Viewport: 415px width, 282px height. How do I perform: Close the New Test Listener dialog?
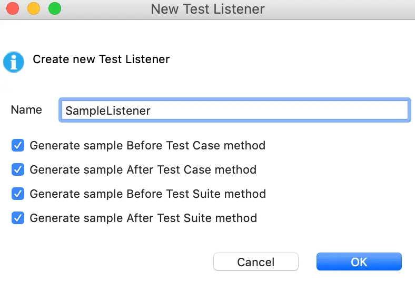pyautogui.click(x=13, y=9)
